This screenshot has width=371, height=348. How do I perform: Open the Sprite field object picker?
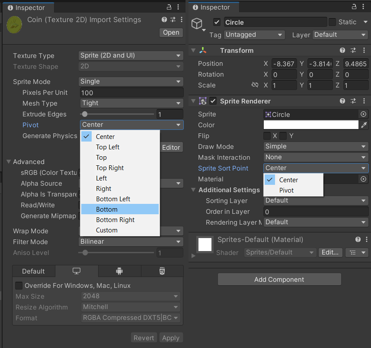tap(363, 114)
